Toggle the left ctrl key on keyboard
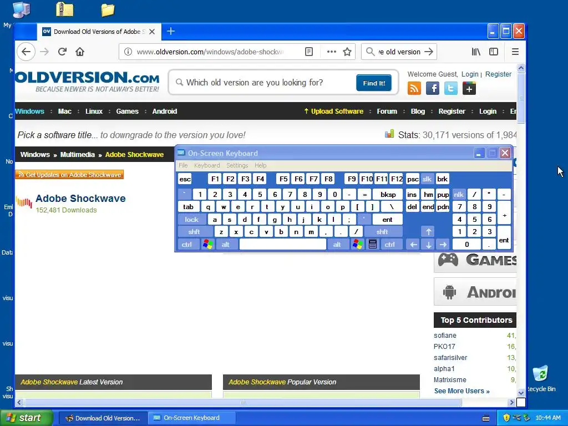 187,245
